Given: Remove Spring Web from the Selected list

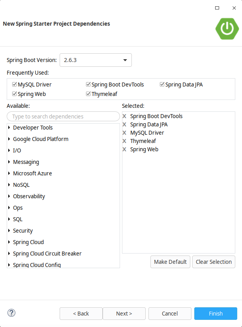Looking at the screenshot, I should [124, 149].
